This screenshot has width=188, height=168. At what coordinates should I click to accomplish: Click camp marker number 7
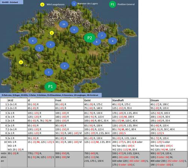(x=102, y=35)
